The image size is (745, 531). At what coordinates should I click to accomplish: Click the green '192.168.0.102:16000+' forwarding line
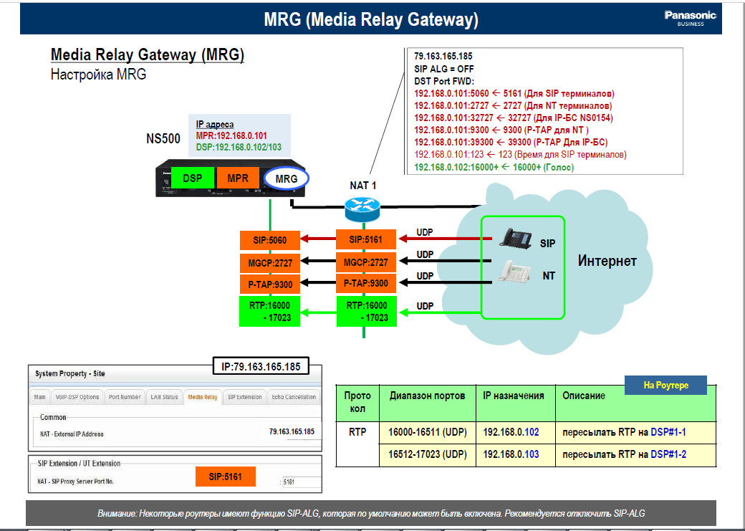pyautogui.click(x=494, y=168)
